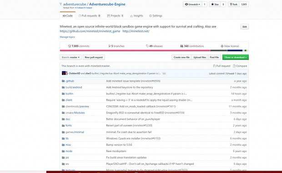View the 7,889 commits
This screenshot has height=173, width=282.
click(x=79, y=46)
